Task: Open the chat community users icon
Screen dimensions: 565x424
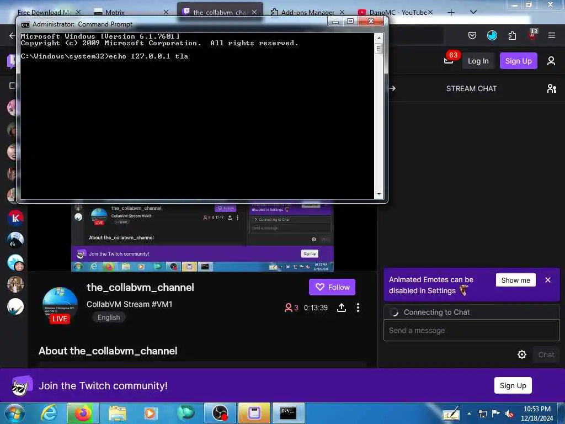Action: (x=551, y=88)
